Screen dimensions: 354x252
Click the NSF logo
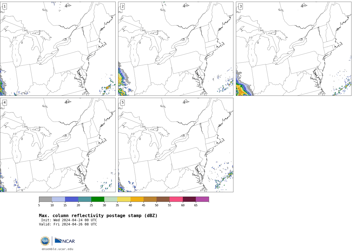(45, 241)
